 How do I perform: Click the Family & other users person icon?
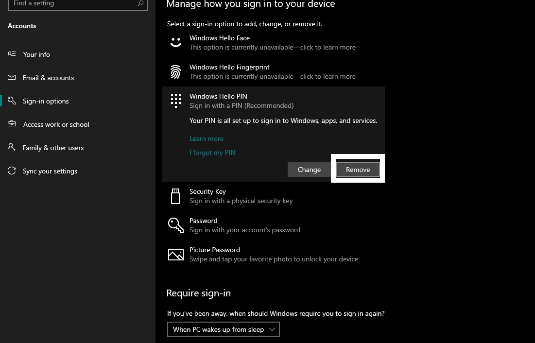click(12, 147)
